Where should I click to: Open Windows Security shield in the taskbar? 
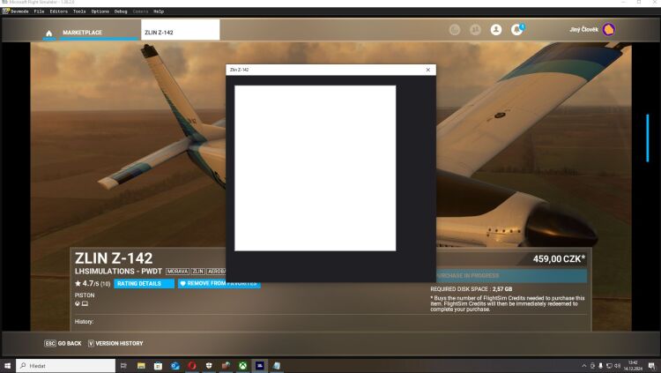[x=209, y=366]
